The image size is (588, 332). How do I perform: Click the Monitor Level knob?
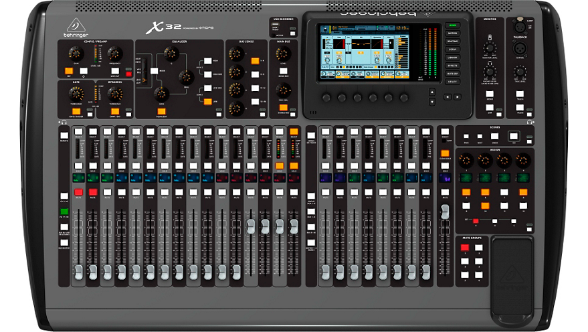(490, 48)
